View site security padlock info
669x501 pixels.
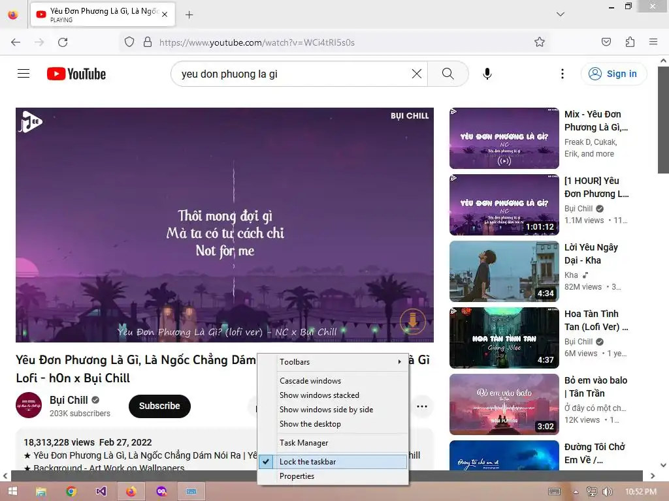coord(148,42)
